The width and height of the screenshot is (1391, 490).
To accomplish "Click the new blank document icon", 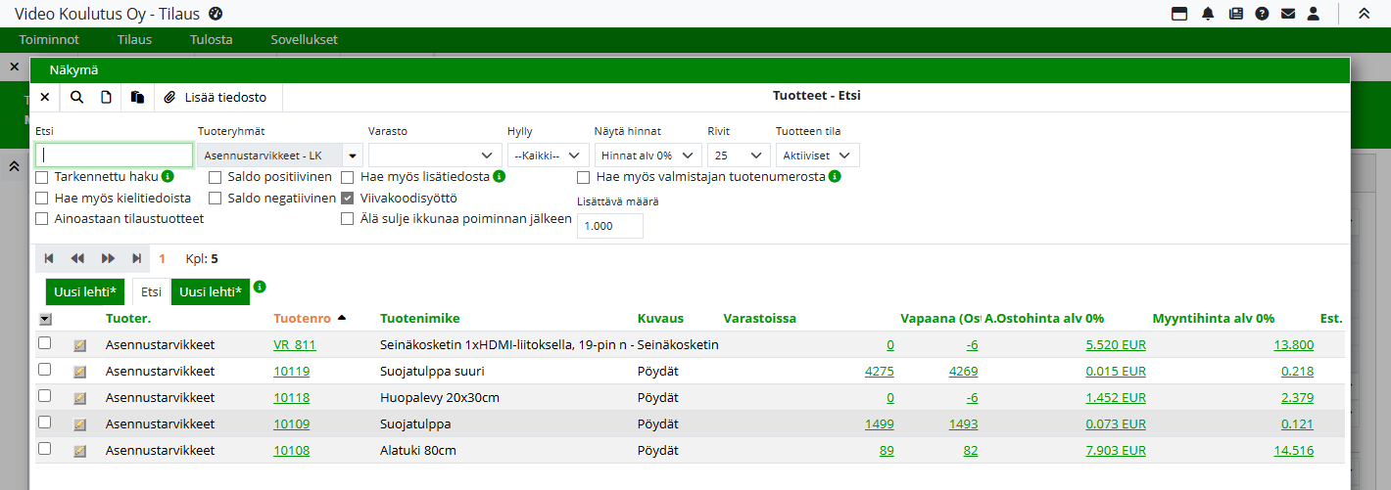I will point(107,97).
